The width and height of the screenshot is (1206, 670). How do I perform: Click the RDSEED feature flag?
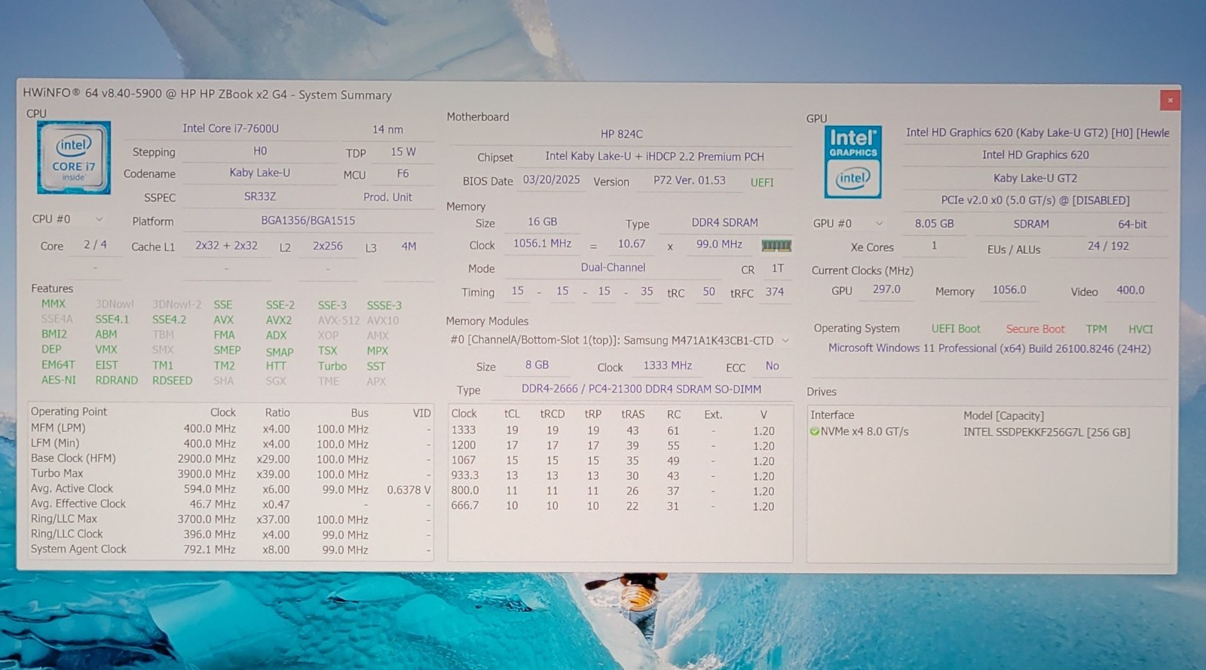[x=172, y=381]
